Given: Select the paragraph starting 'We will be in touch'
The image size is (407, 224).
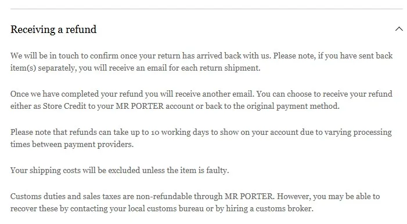Looking at the screenshot, I should (201, 62).
